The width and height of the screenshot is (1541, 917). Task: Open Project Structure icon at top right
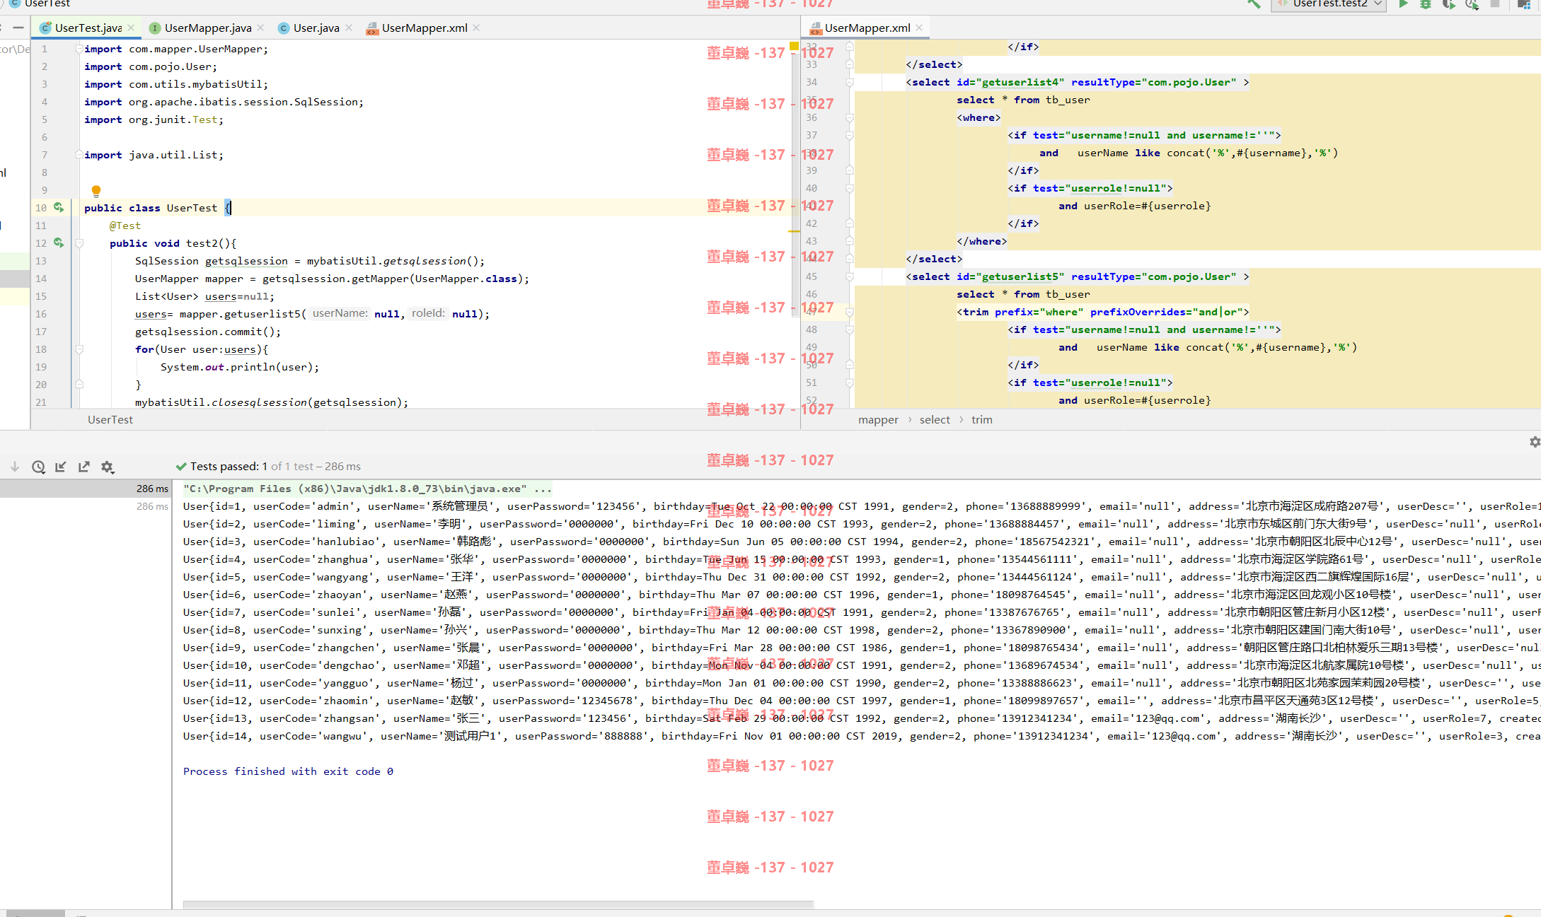tap(1524, 4)
